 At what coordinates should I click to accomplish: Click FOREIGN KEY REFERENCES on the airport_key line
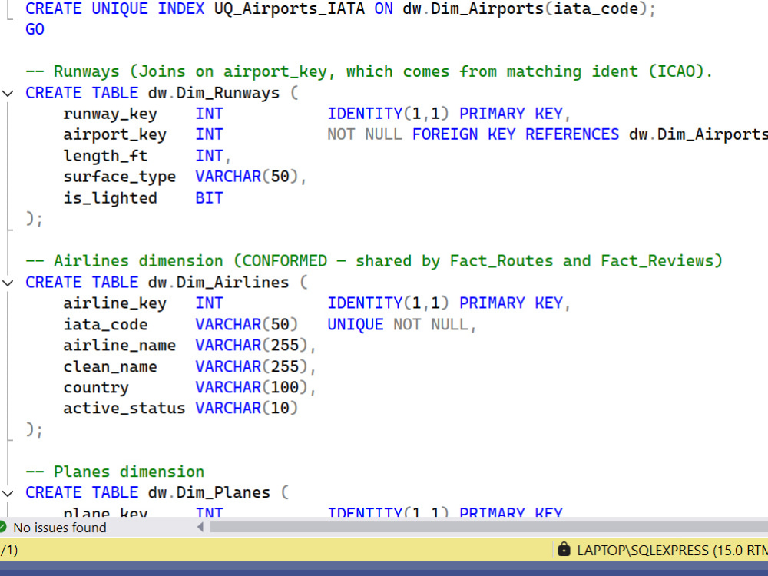point(515,134)
